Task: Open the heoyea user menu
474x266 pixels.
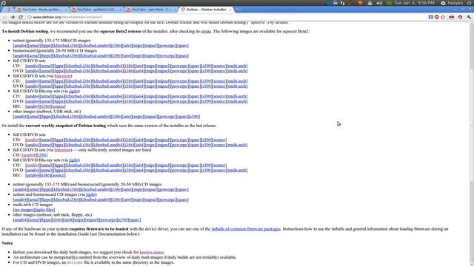Action: coord(452,3)
